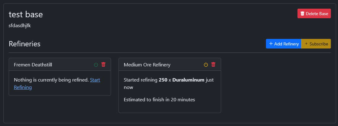
Task: Click Nothing is currently being refined text
Action: click(51, 80)
